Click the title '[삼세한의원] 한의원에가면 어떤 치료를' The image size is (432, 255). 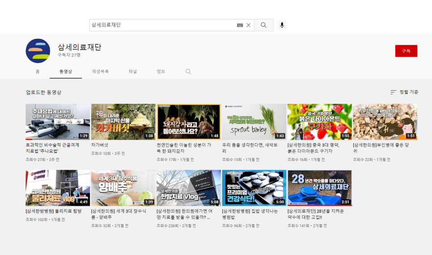coord(184,214)
